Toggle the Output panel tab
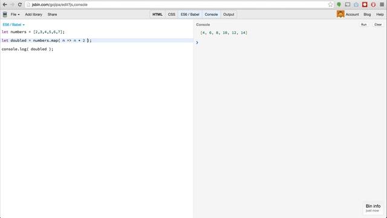The width and height of the screenshot is (387, 218). pyautogui.click(x=229, y=15)
